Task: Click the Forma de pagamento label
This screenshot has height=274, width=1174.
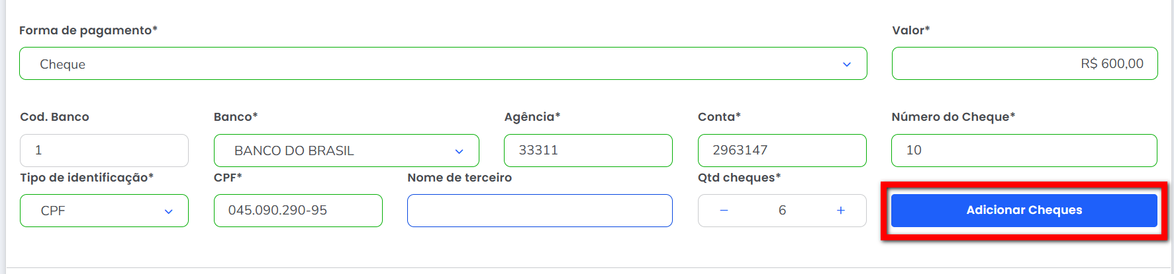Action: (88, 30)
